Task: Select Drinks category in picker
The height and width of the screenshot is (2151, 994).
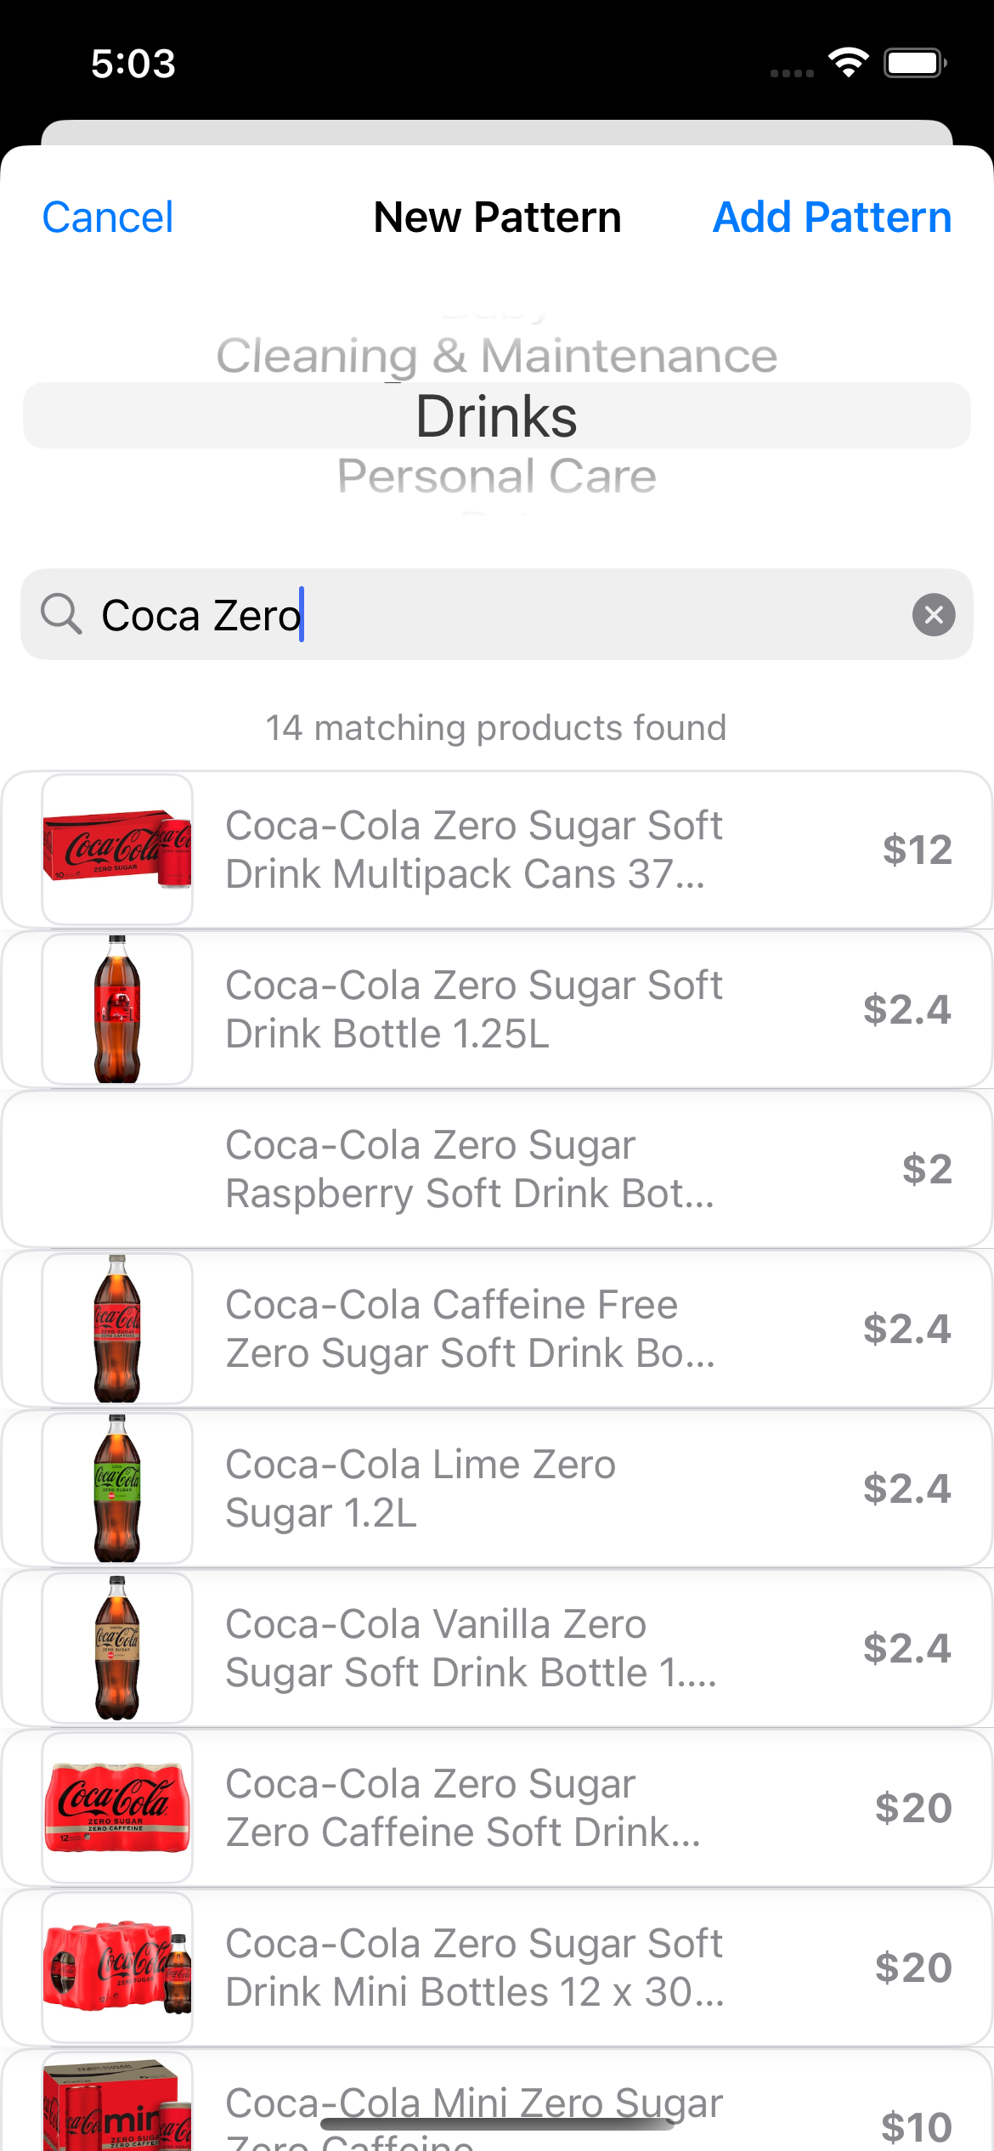Action: 497,416
